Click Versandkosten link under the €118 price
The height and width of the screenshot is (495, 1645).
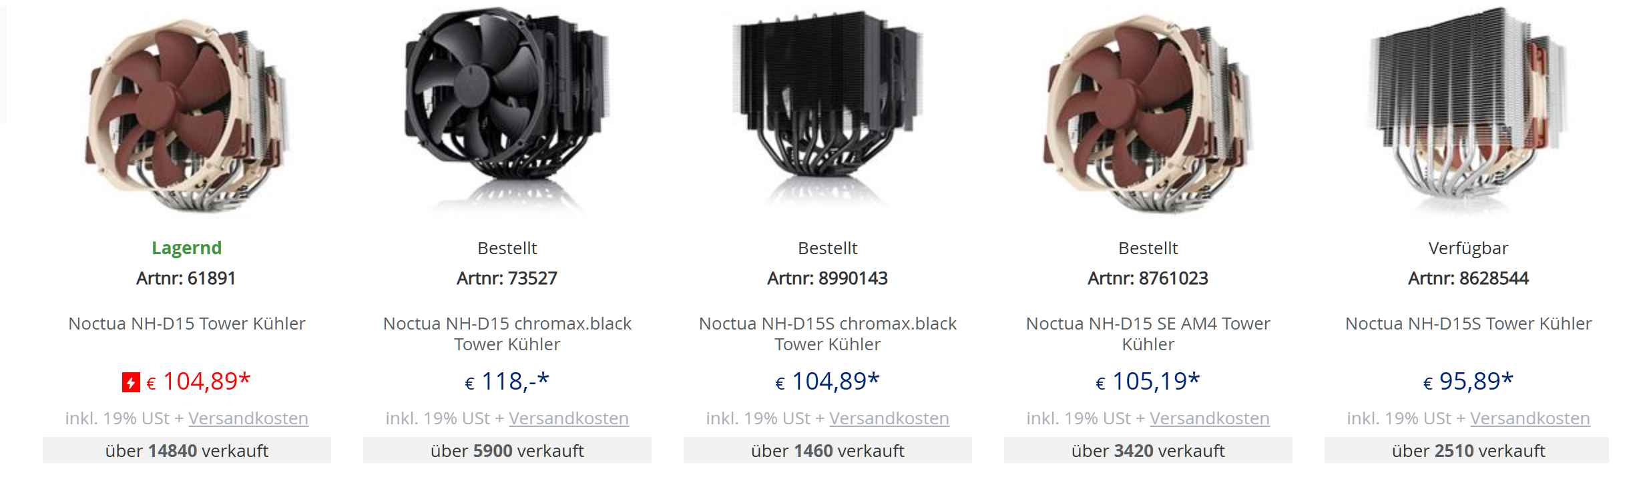pyautogui.click(x=569, y=418)
